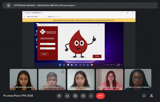Open more options three-dot menu

click(91, 96)
